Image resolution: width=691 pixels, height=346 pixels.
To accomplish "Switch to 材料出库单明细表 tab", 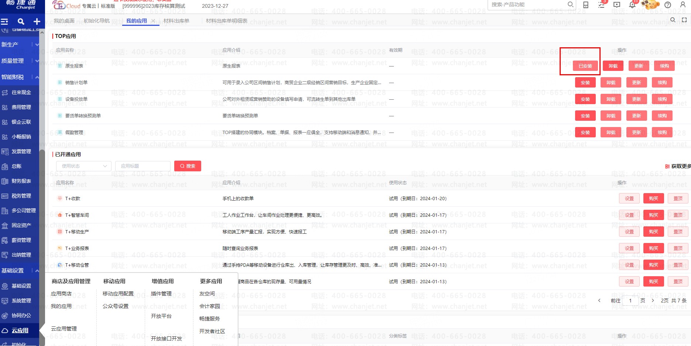I will coord(227,21).
